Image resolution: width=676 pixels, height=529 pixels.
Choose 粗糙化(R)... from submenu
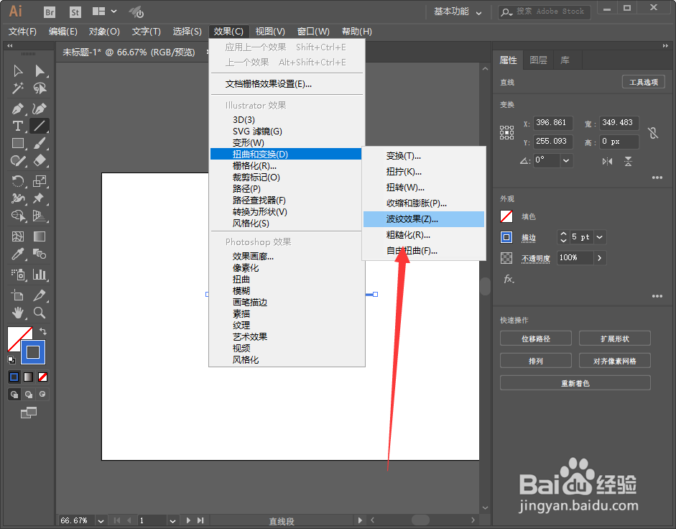pyautogui.click(x=424, y=235)
